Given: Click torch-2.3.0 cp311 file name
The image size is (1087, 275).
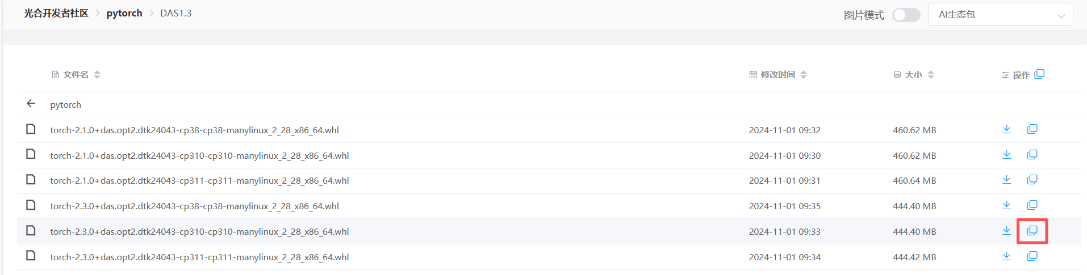Looking at the screenshot, I should point(199,257).
